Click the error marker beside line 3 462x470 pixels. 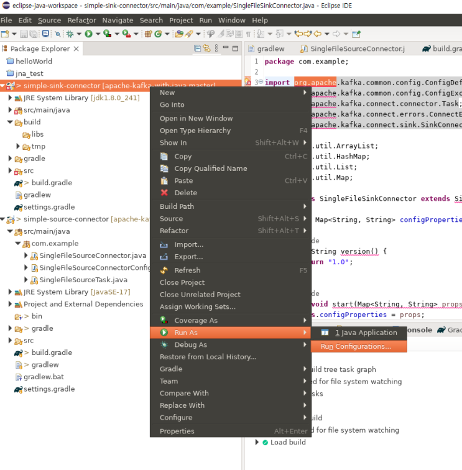[x=248, y=81]
